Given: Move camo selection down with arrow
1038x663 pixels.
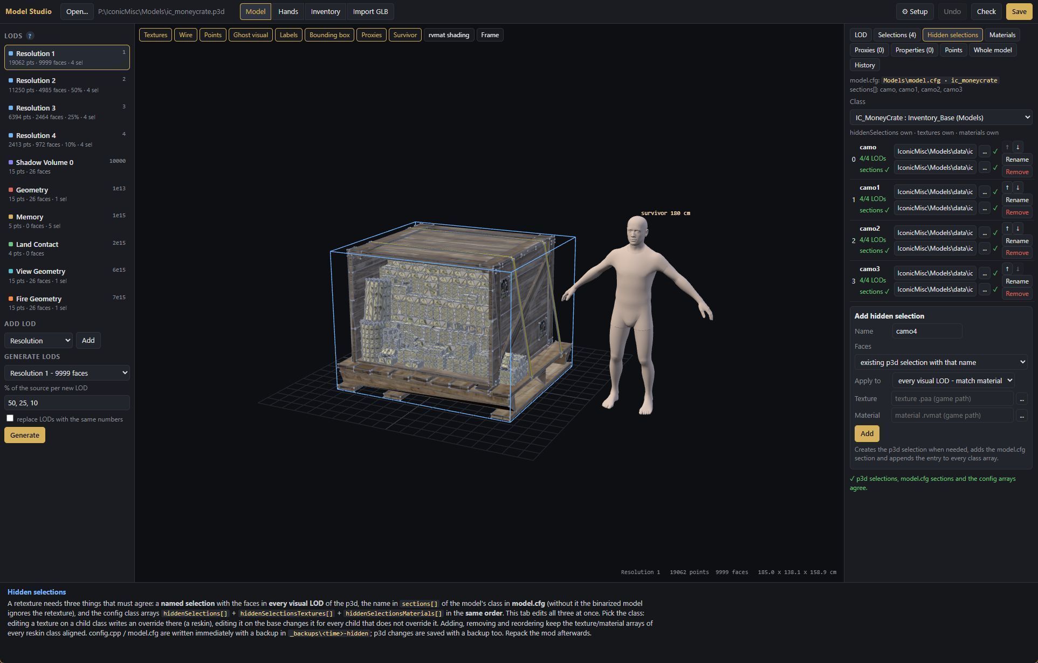Looking at the screenshot, I should [x=1018, y=147].
